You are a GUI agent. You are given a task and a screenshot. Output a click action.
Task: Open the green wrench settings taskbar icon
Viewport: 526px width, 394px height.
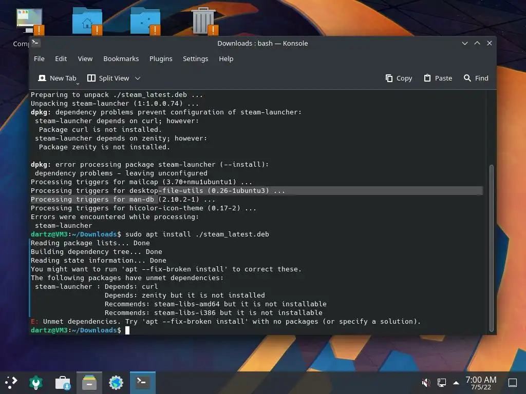pos(36,382)
